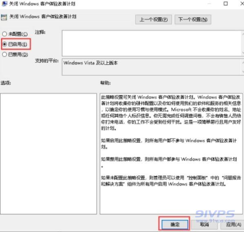Dismiss changes with the 取消 button
Image resolution: width=244 pixels, height=232 pixels.
click(x=204, y=224)
